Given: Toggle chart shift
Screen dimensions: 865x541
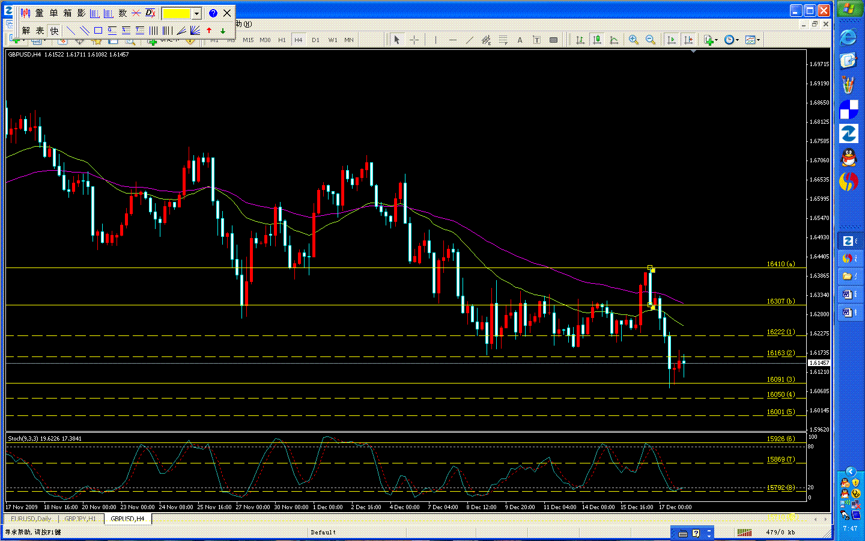Looking at the screenshot, I should tap(688, 40).
